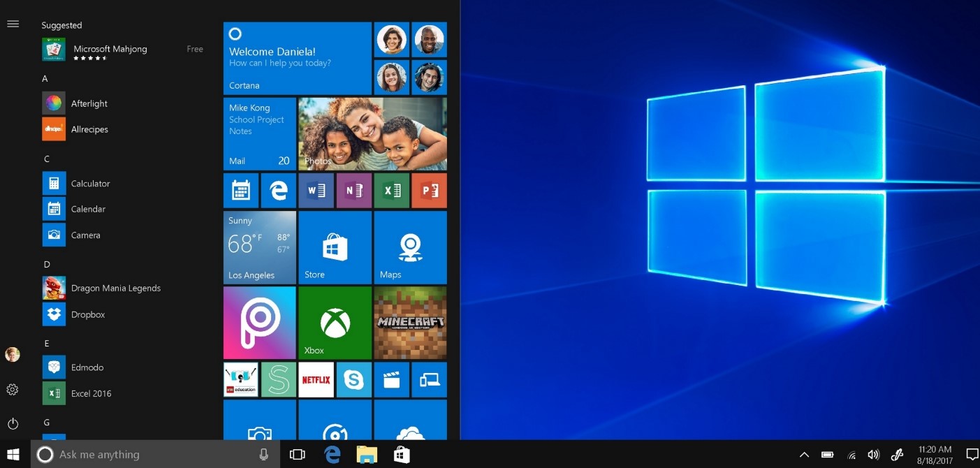Open the Xbox tile
The width and height of the screenshot is (980, 468).
pos(335,323)
